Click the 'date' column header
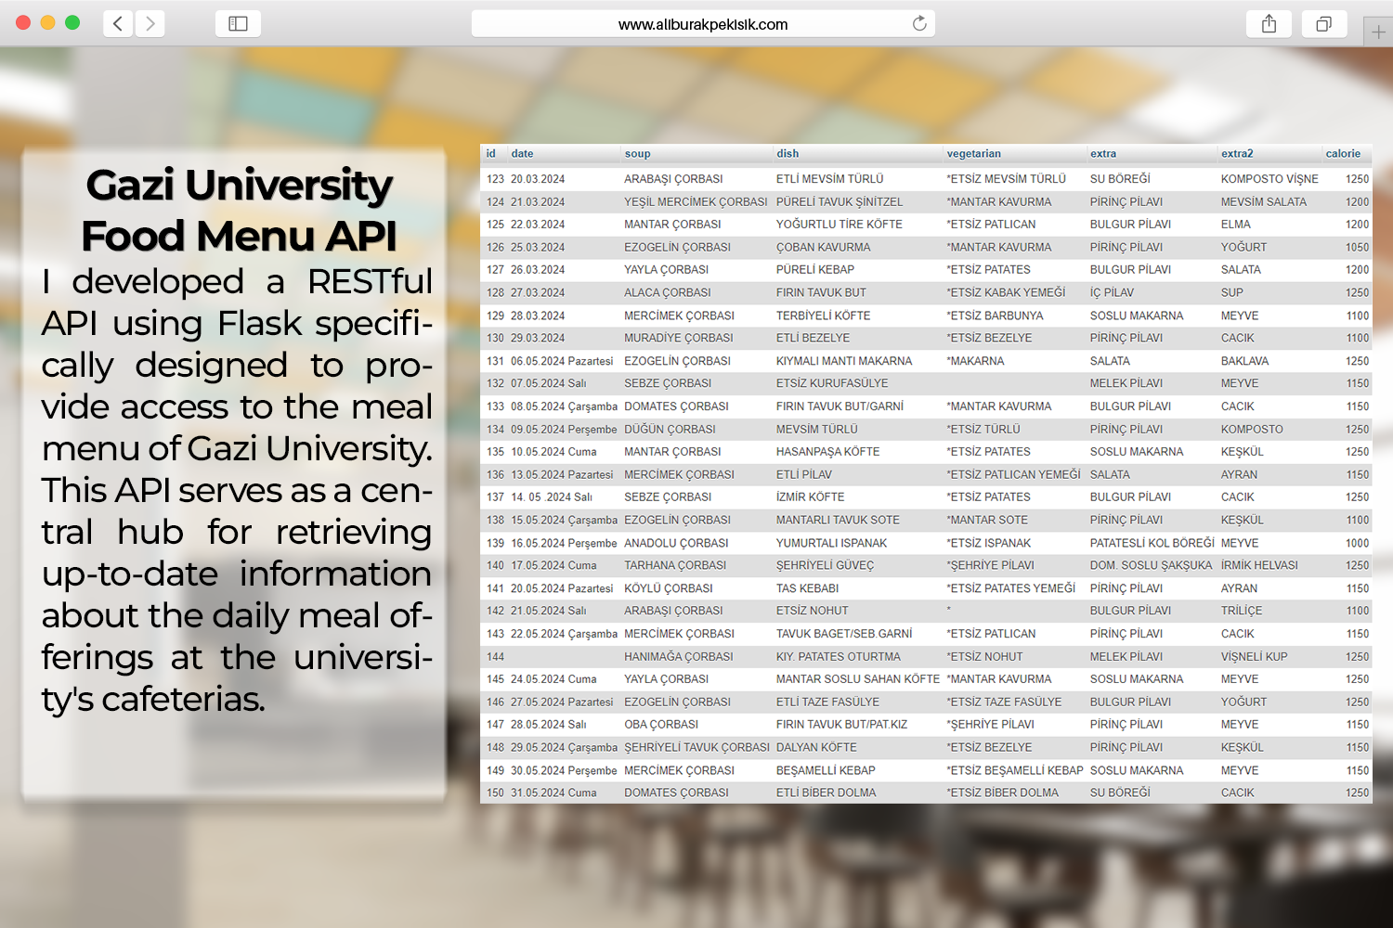The height and width of the screenshot is (928, 1393). tap(522, 154)
